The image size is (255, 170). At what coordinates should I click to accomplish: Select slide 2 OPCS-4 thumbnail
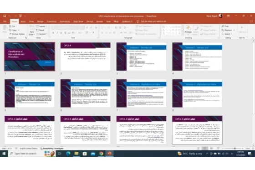coord(86,57)
